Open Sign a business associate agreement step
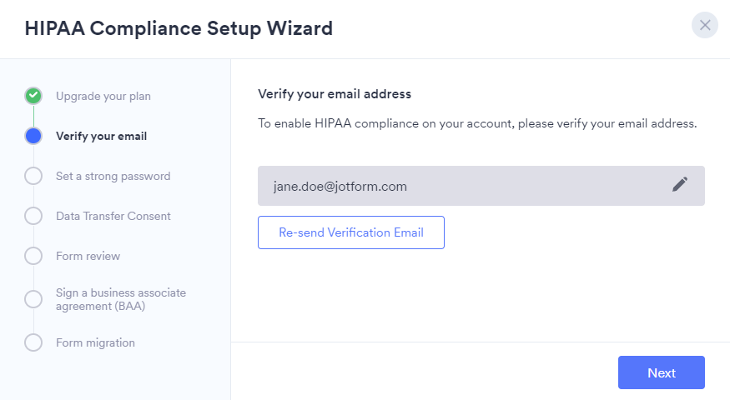This screenshot has width=730, height=400. (120, 299)
